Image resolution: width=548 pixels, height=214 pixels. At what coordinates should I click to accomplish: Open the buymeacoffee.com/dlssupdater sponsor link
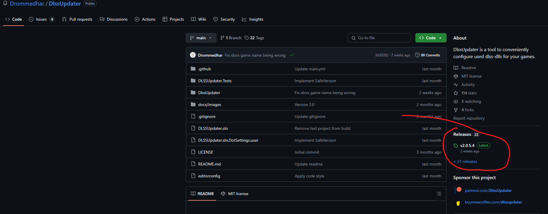(x=493, y=202)
